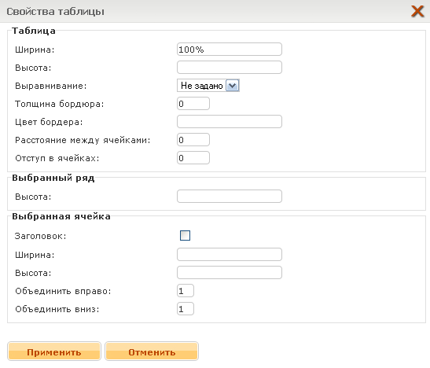The width and height of the screenshot is (430, 368).
Task: Click the Заголовок label text
Action: (x=40, y=236)
